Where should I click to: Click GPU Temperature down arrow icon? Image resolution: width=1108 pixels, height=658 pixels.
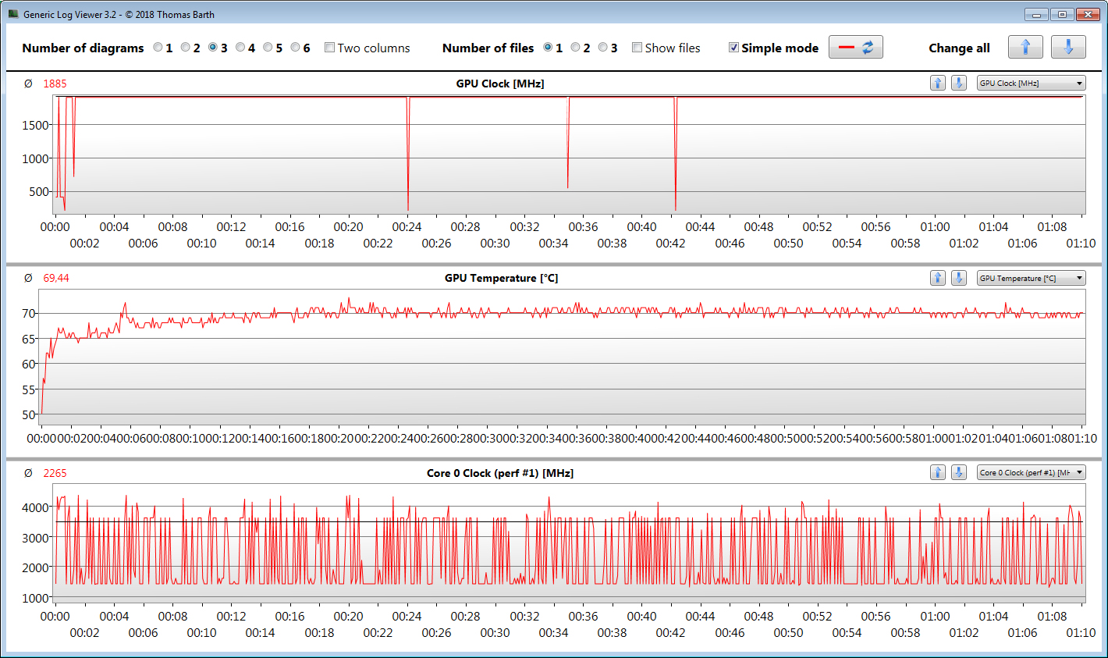tap(959, 278)
